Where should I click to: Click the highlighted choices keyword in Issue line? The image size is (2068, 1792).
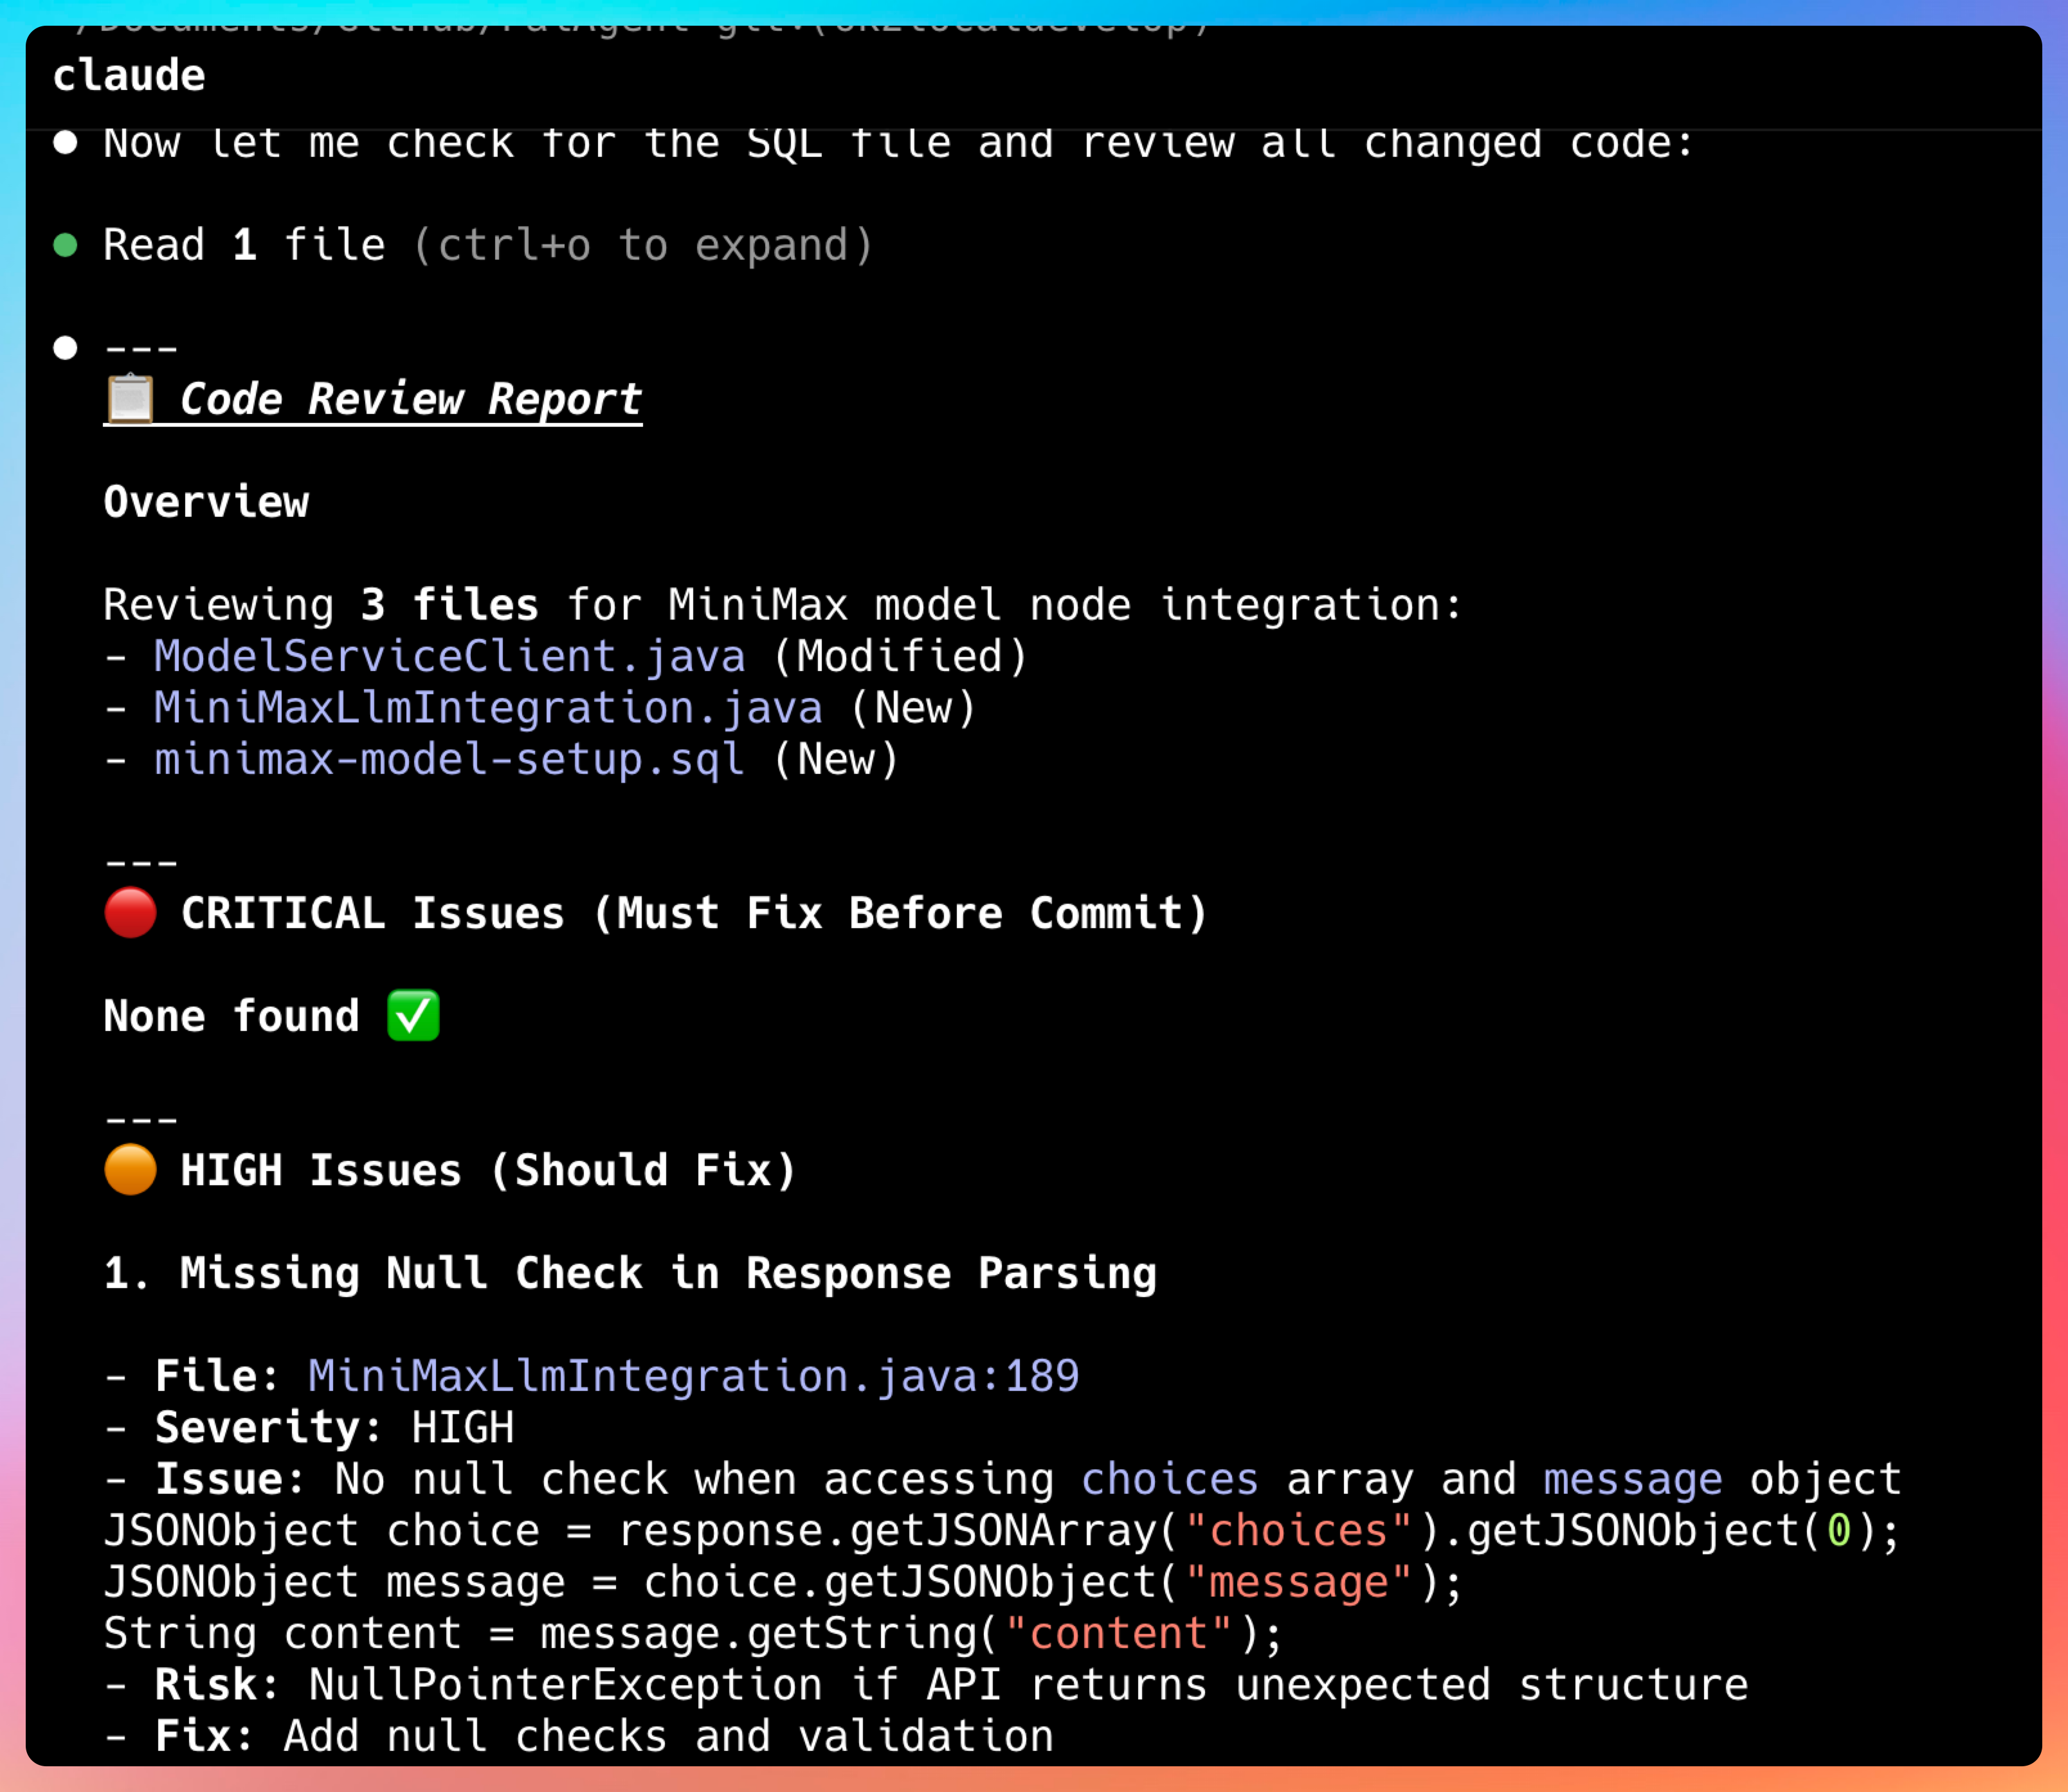[1168, 1479]
